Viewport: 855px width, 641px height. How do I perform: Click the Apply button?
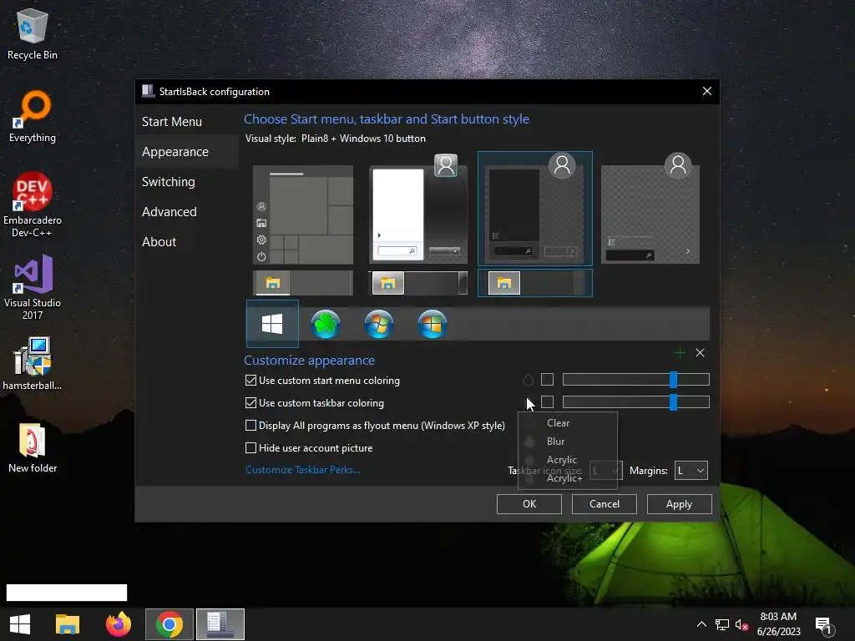pyautogui.click(x=679, y=504)
